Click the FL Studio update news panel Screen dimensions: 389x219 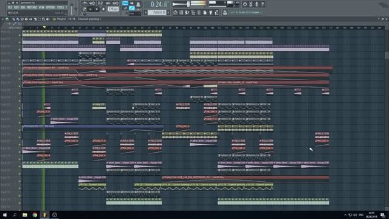tap(246, 12)
